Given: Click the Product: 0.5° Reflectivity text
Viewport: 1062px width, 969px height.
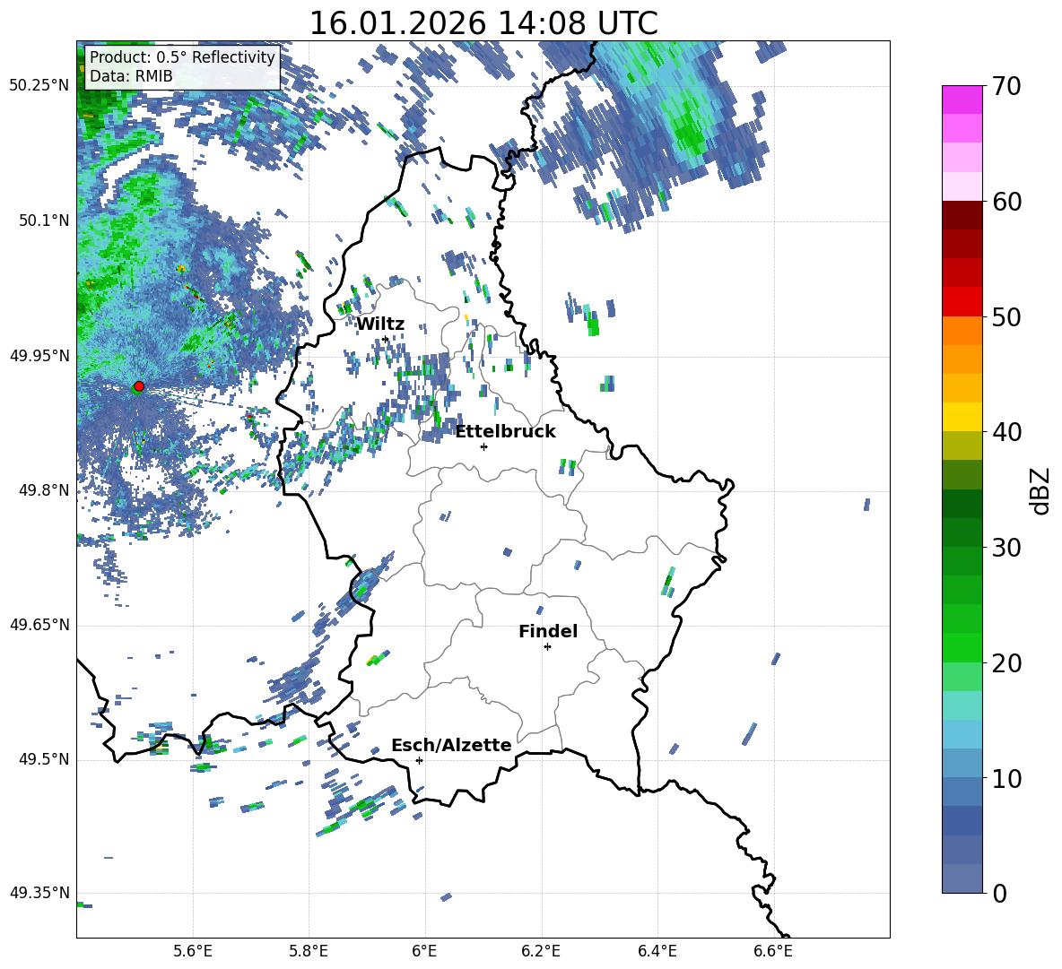Looking at the screenshot, I should (x=182, y=56).
